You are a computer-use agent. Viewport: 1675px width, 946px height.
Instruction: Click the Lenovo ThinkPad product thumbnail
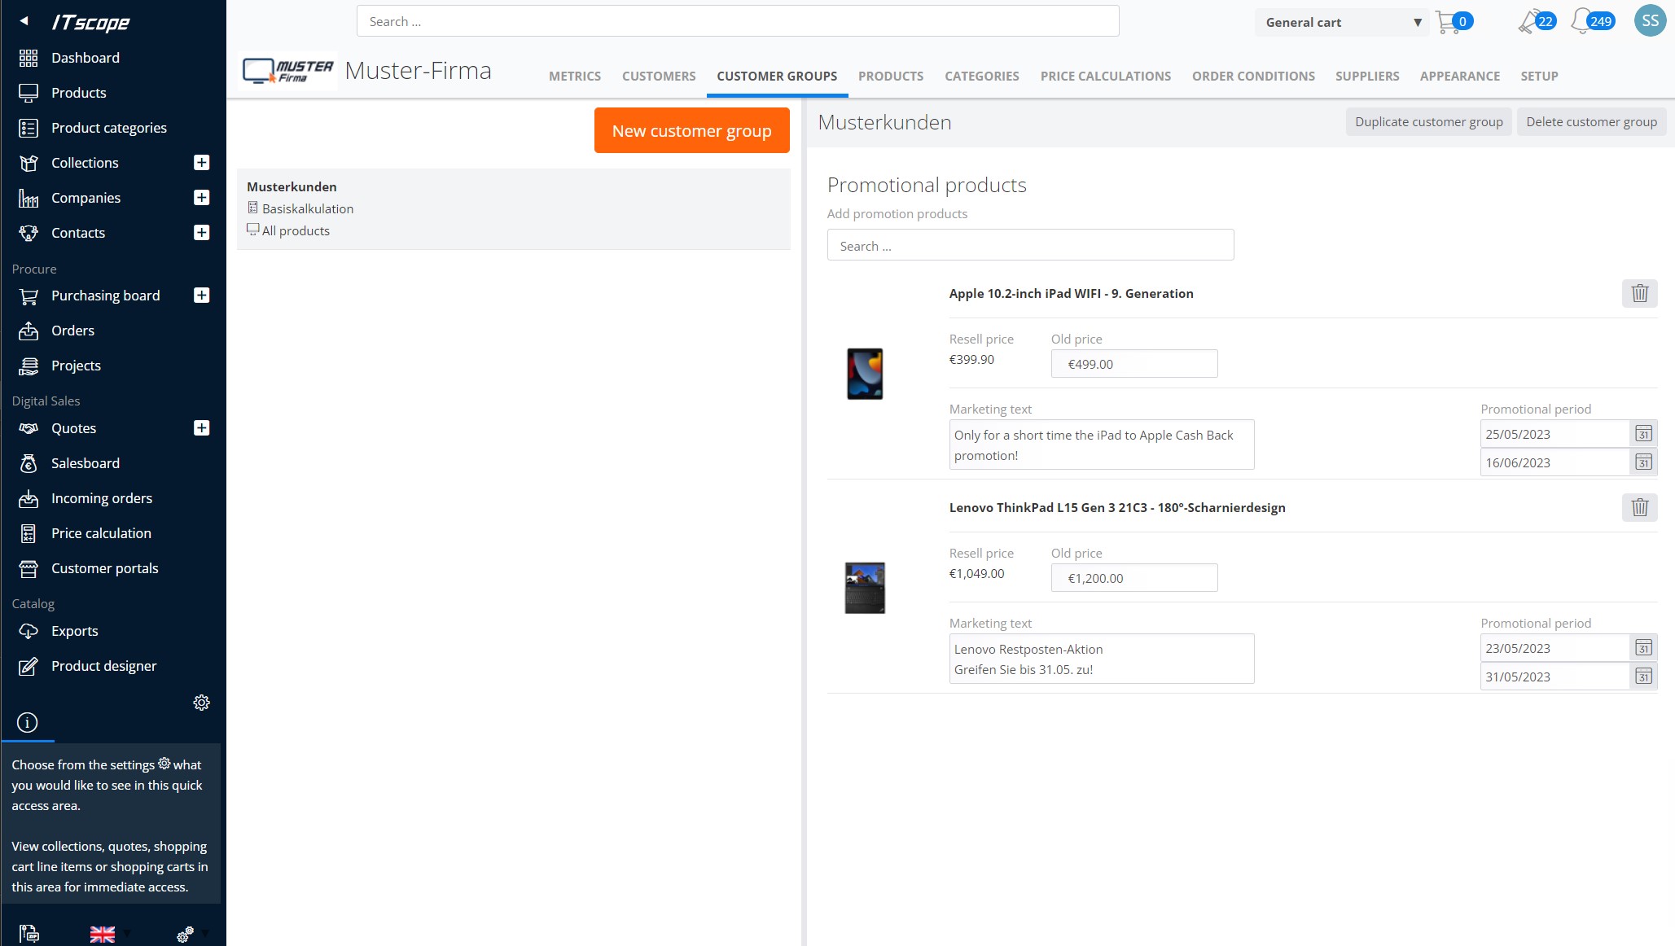point(865,588)
